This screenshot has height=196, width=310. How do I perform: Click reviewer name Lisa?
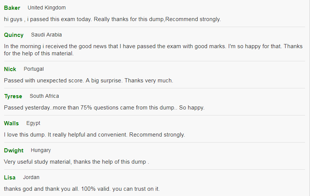coord(10,178)
